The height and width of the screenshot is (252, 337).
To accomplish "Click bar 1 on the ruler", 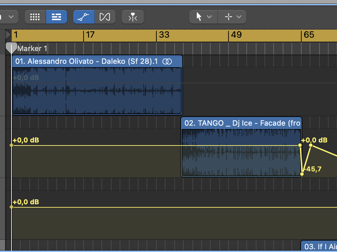I will (16, 35).
